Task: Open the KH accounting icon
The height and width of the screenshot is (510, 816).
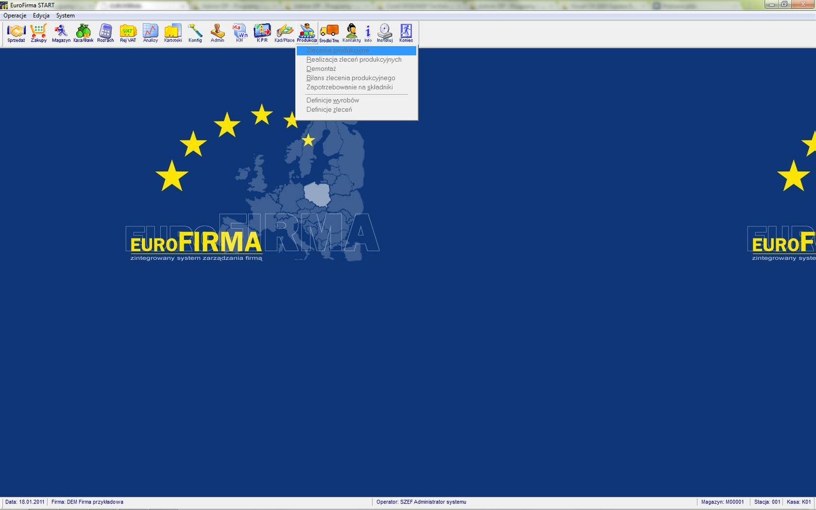Action: coord(239,33)
